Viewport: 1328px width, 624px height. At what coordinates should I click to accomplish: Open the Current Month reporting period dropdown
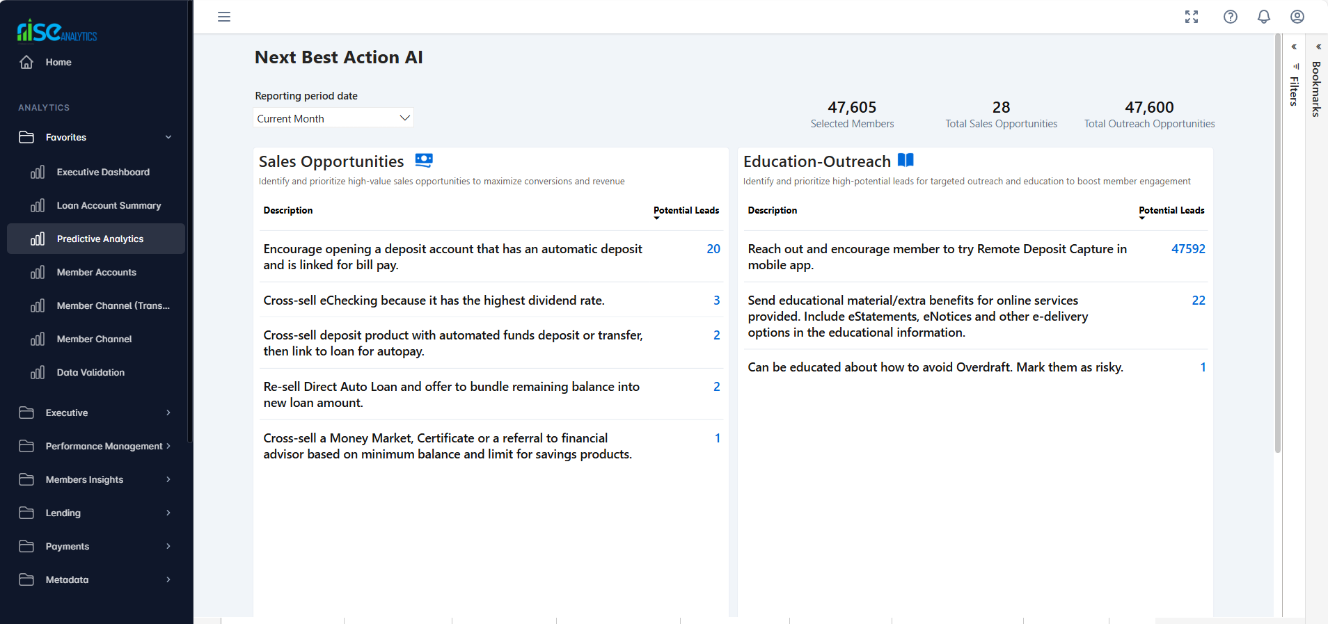[x=333, y=118]
